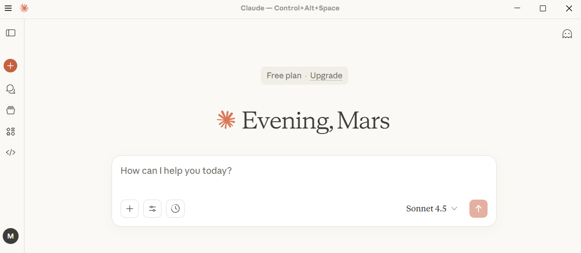Open the hamburger menu in title bar

(8, 8)
